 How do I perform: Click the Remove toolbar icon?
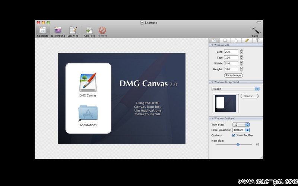coord(102,32)
